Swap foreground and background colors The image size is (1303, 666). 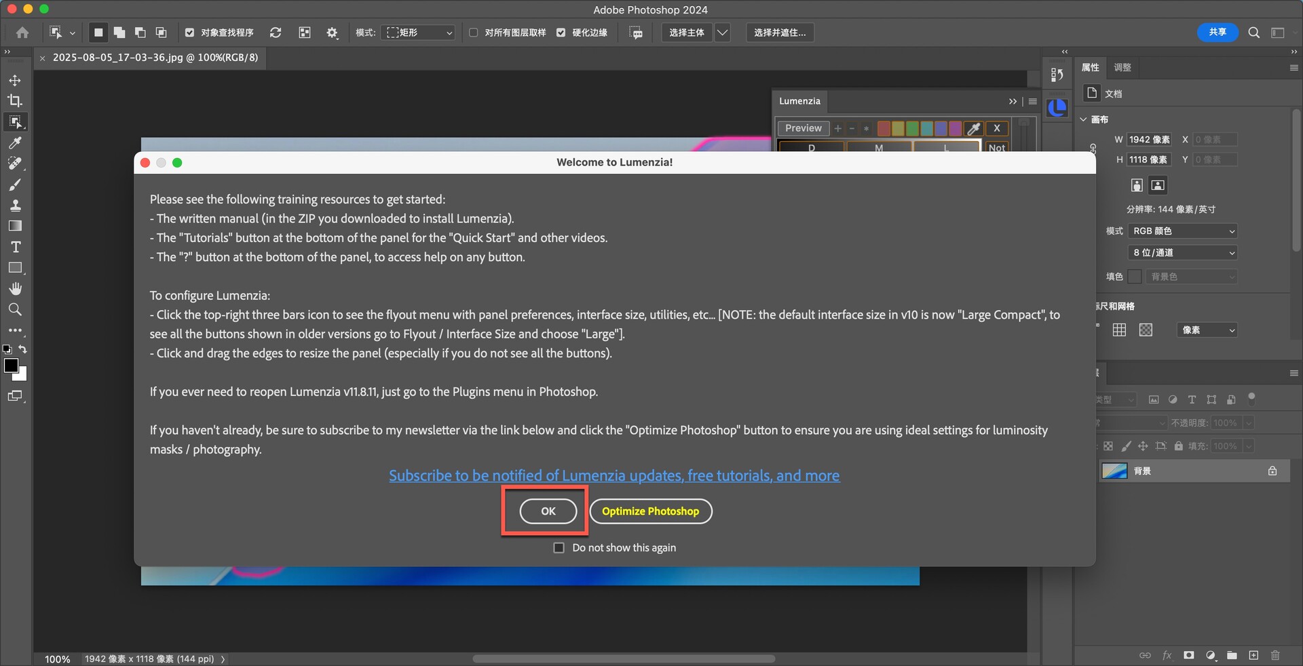coord(23,349)
